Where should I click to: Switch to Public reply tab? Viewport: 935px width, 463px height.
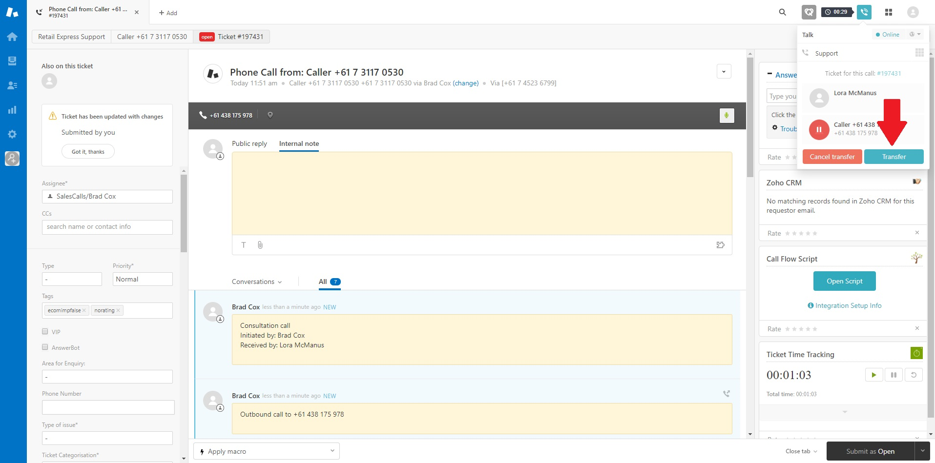point(249,143)
